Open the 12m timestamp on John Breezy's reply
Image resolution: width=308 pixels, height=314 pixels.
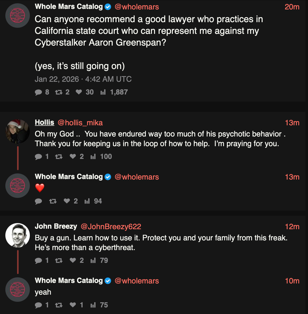click(x=292, y=227)
